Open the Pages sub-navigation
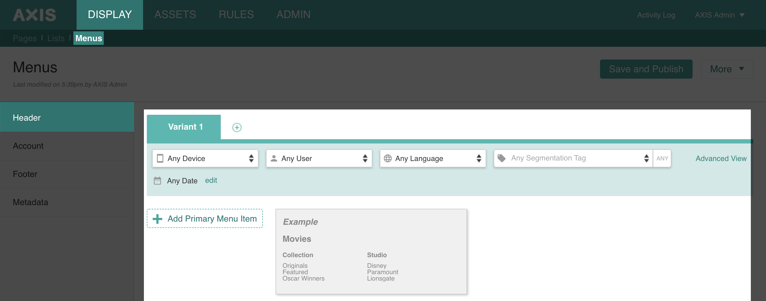Image resolution: width=766 pixels, height=301 pixels. point(25,38)
